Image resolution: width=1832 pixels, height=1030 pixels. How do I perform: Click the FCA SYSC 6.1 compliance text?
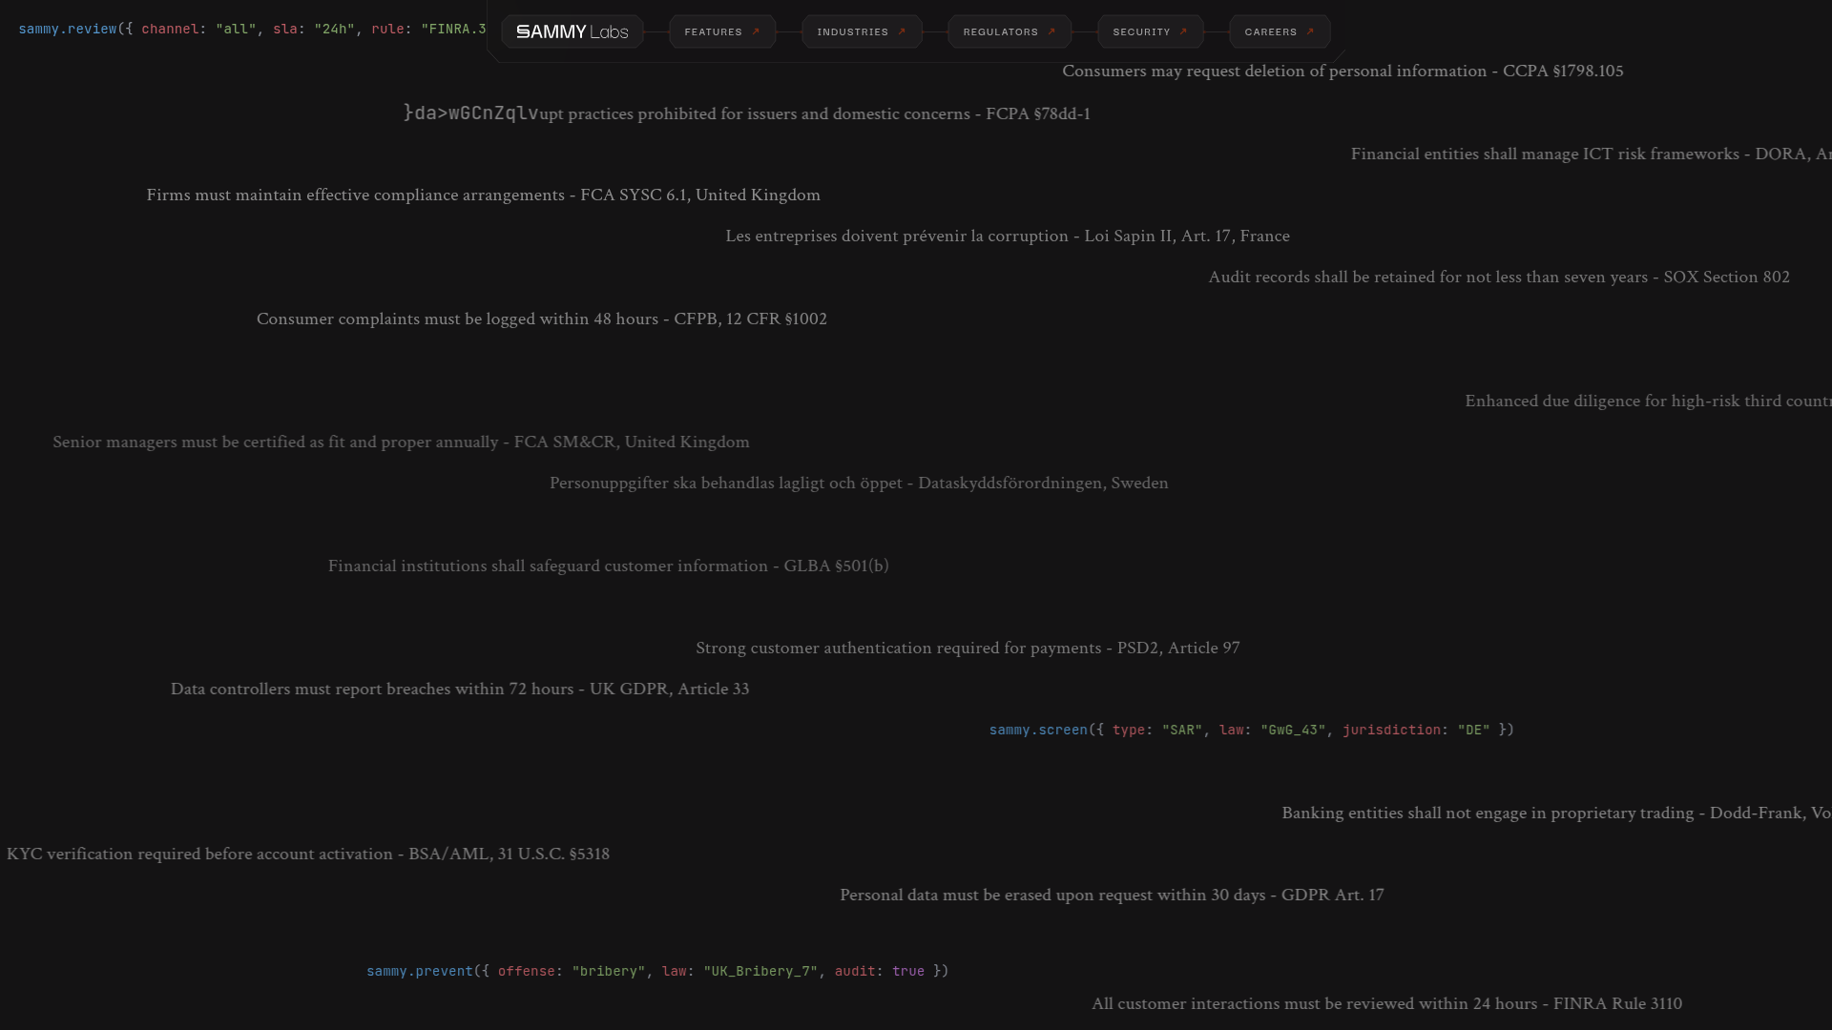[483, 196]
